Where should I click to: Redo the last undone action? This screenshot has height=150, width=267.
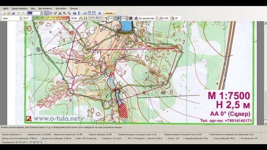23,13
